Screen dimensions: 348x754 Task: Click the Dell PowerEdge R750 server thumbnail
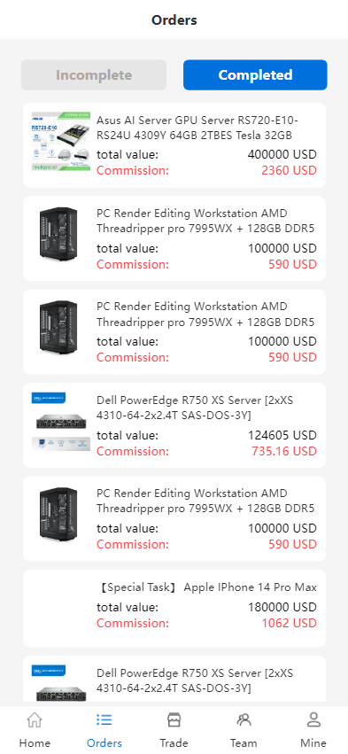tap(60, 421)
